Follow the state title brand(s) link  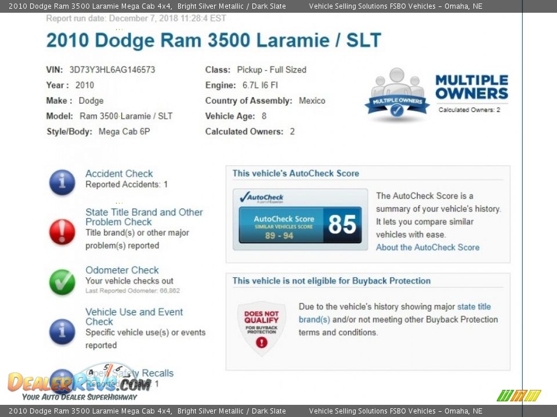pyautogui.click(x=395, y=313)
